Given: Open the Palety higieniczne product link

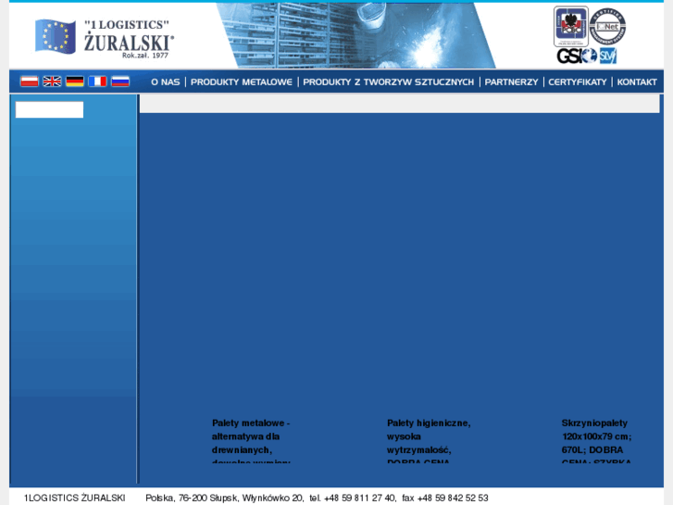Looking at the screenshot, I should (x=429, y=441).
